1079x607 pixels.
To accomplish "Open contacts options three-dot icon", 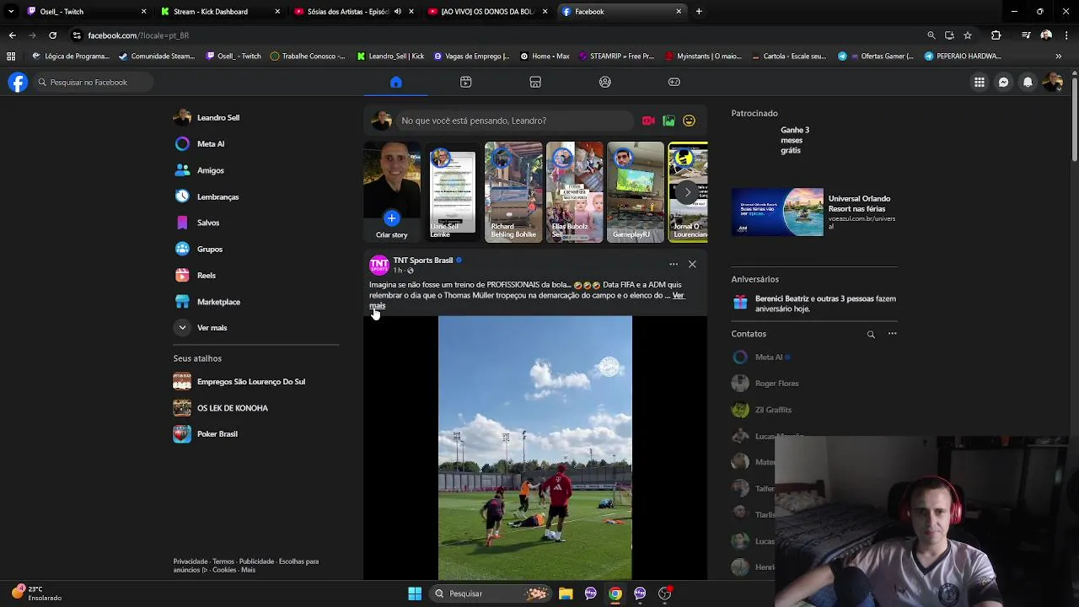I will (892, 334).
